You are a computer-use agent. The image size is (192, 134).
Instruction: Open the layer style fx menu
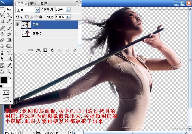coord(38,50)
